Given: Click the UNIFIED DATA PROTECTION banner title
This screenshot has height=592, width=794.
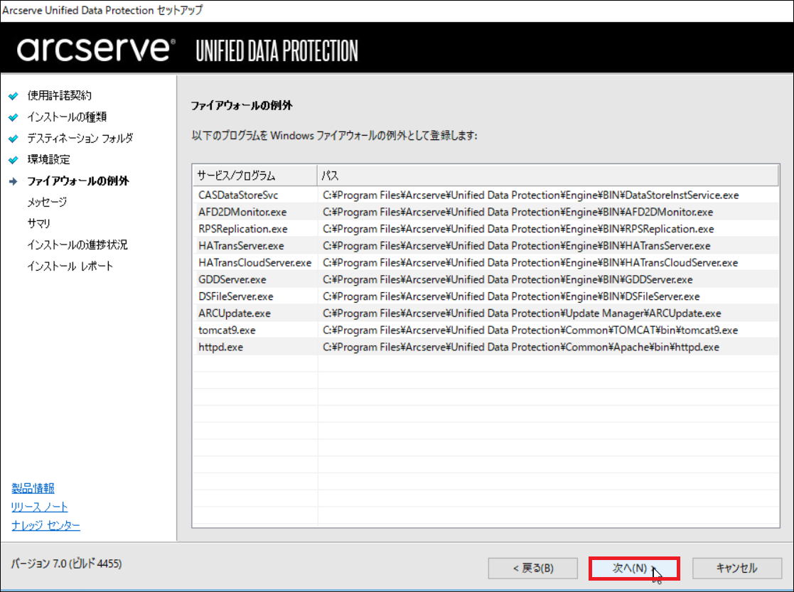Looking at the screenshot, I should tap(277, 51).
